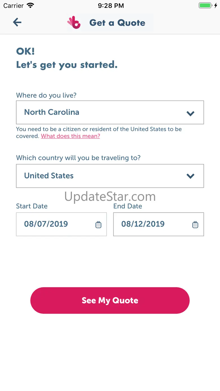
Task: Open the "What does this mean?" link
Action: click(x=71, y=136)
